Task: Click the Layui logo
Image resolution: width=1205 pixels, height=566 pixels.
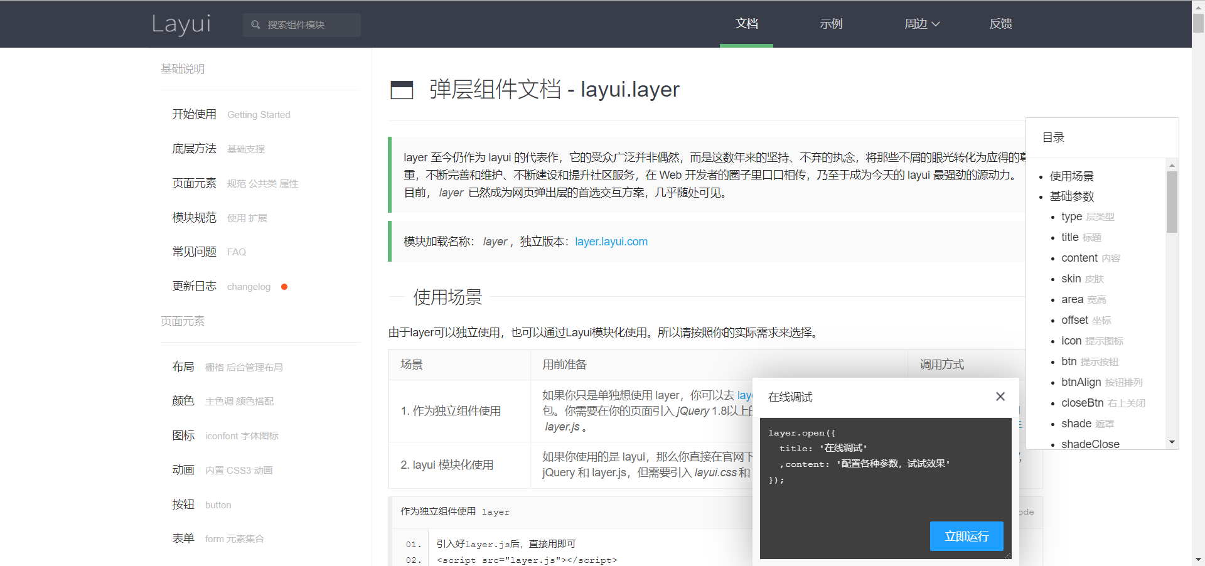Action: point(181,24)
